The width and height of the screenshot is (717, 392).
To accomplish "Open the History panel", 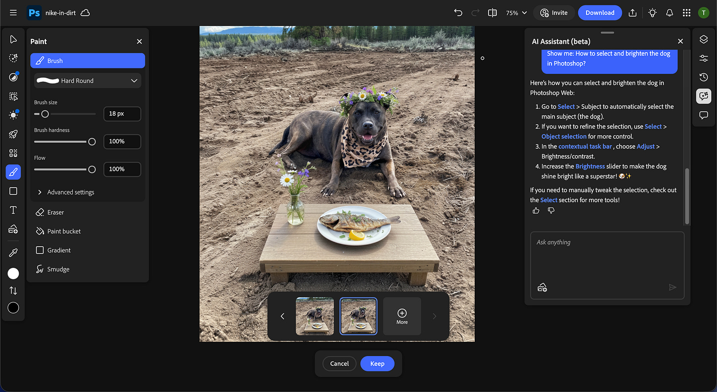I will point(703,77).
